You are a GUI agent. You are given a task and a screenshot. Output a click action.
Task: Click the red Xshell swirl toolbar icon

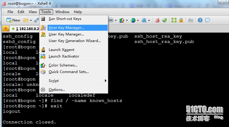157,20
